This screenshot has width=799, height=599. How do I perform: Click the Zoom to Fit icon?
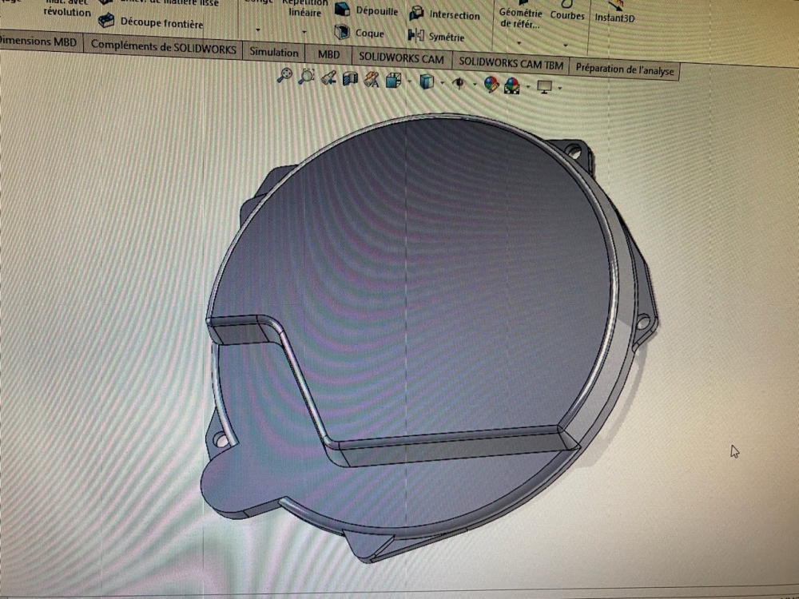[x=284, y=76]
